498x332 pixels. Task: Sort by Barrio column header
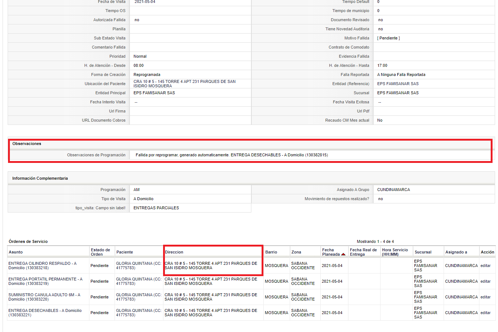(271, 252)
